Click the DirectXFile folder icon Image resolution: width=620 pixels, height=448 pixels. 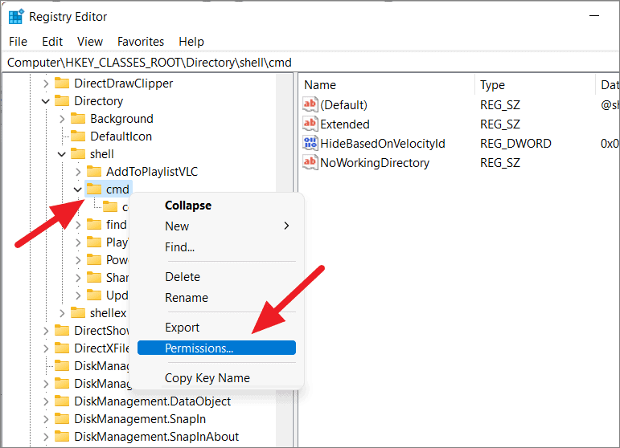(x=62, y=348)
